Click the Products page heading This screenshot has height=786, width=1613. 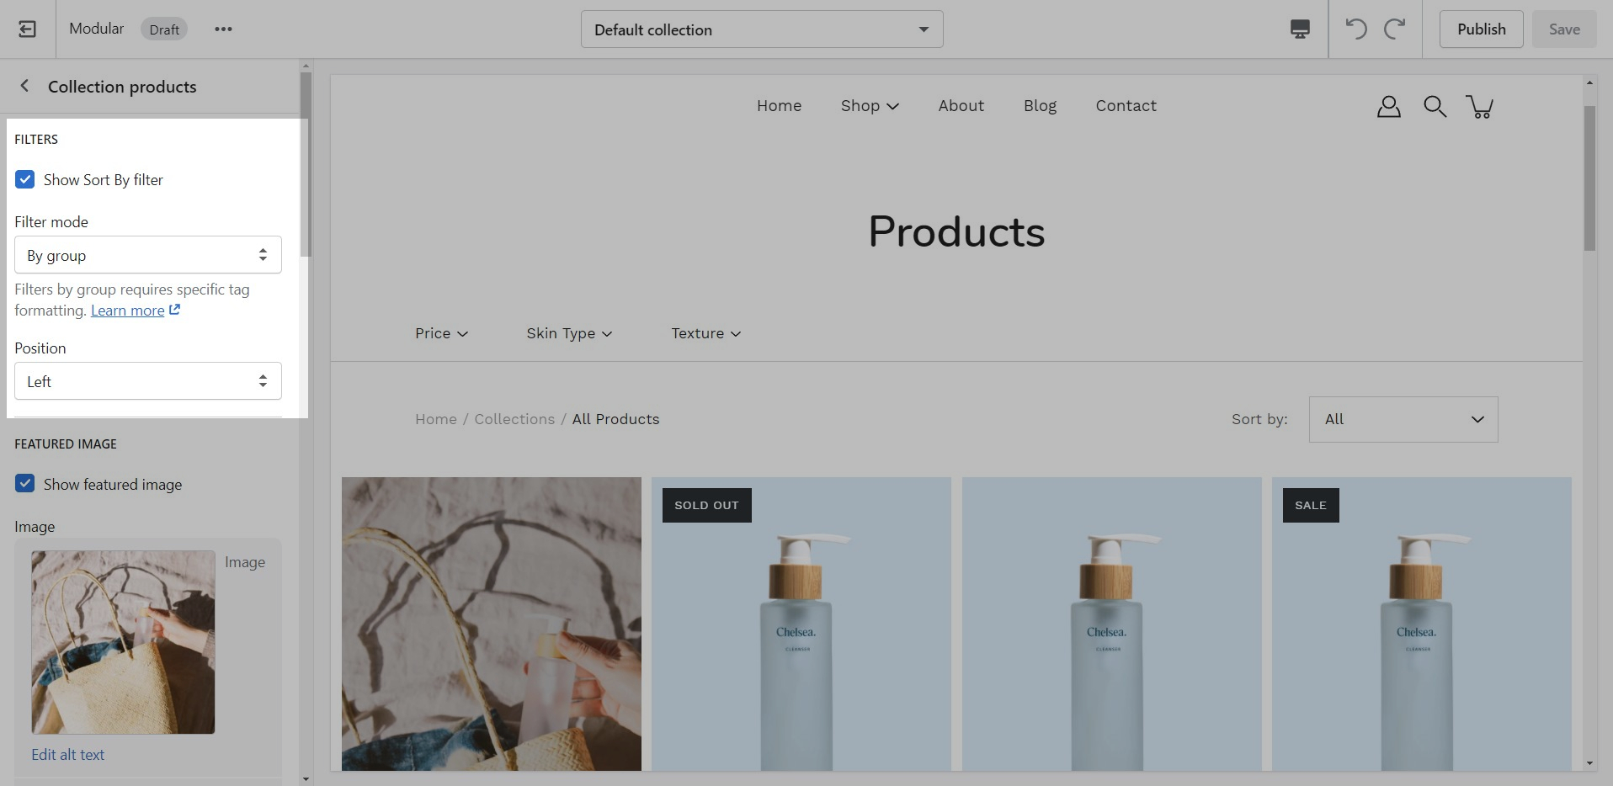pos(956,231)
